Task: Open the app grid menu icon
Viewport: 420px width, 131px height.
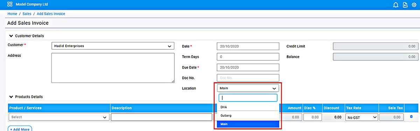Action: point(10,5)
